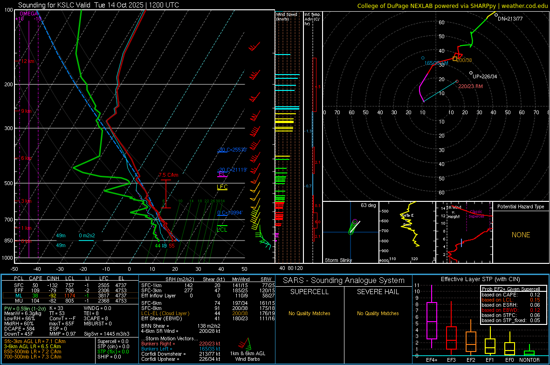Click the '700-500mb LR = 7.3 C/km' line
The width and height of the screenshot is (550, 365).
[33, 357]
